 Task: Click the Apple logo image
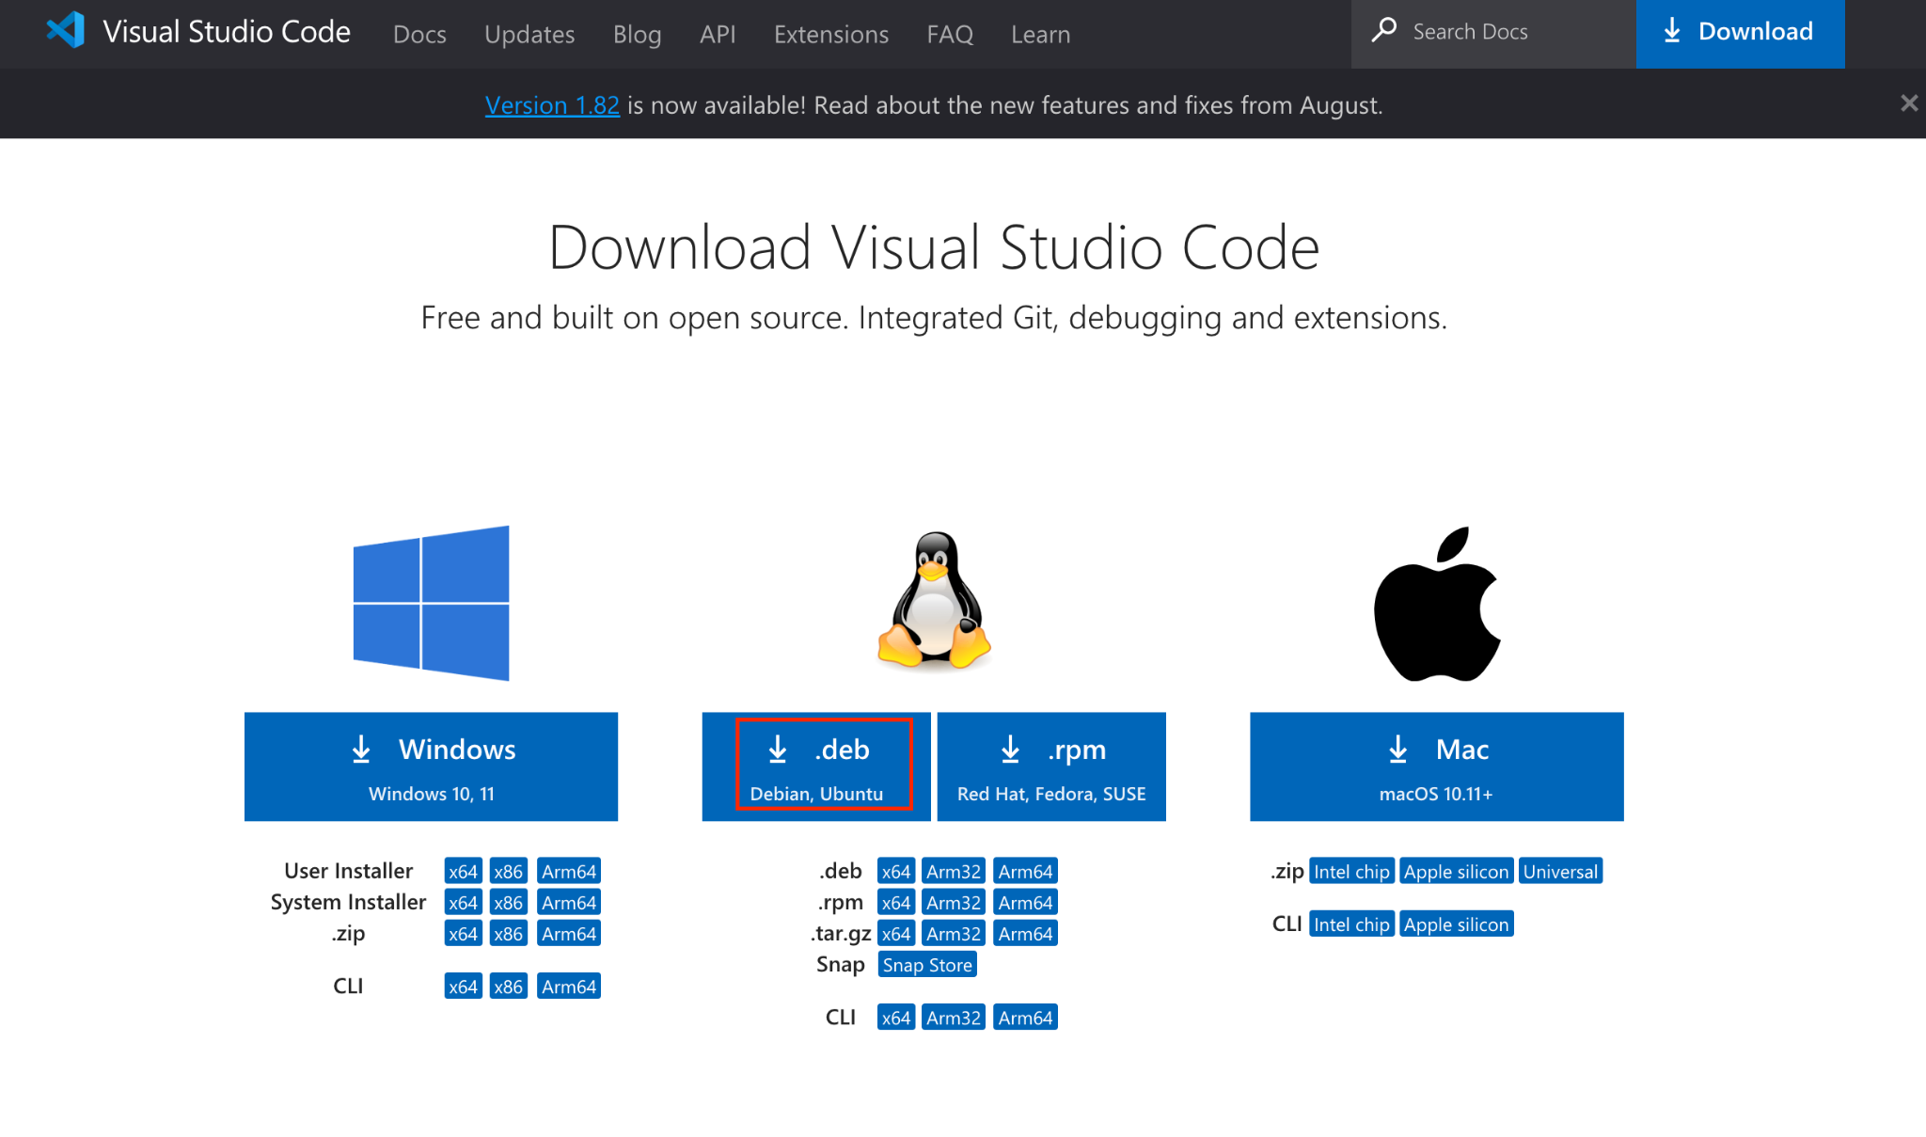1437,604
